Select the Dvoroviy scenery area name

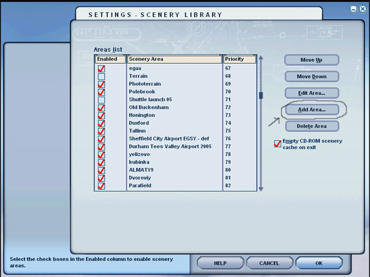(x=140, y=178)
